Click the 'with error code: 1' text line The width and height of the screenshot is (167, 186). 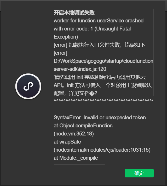(92, 29)
